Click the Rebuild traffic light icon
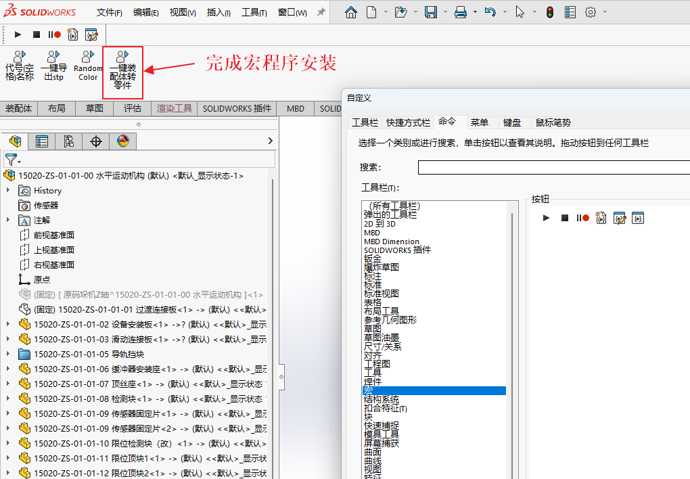This screenshot has width=690, height=479. tap(549, 12)
